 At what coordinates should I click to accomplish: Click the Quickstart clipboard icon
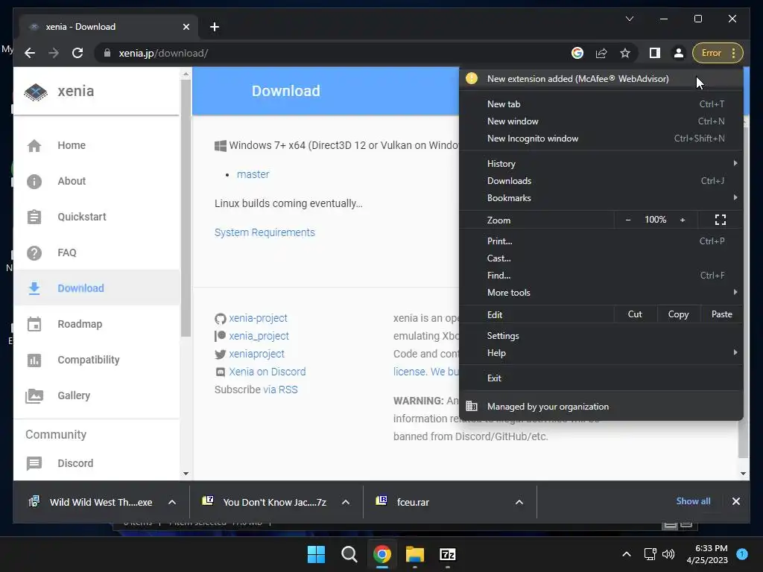[34, 217]
